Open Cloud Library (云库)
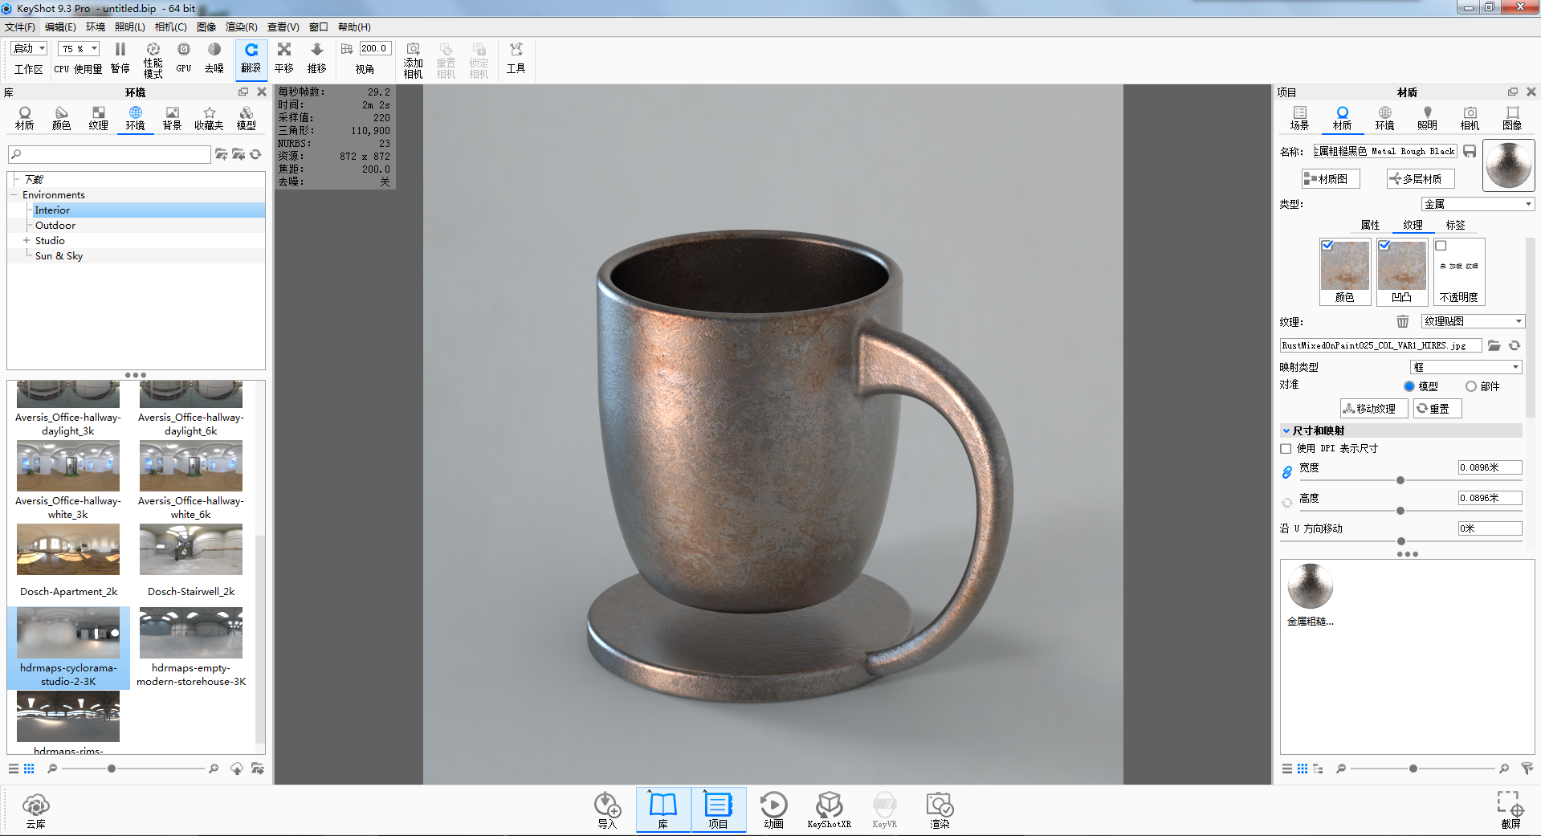This screenshot has width=1541, height=836. click(x=36, y=810)
